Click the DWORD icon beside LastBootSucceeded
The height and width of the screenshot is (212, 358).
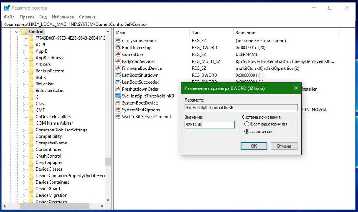(118, 82)
